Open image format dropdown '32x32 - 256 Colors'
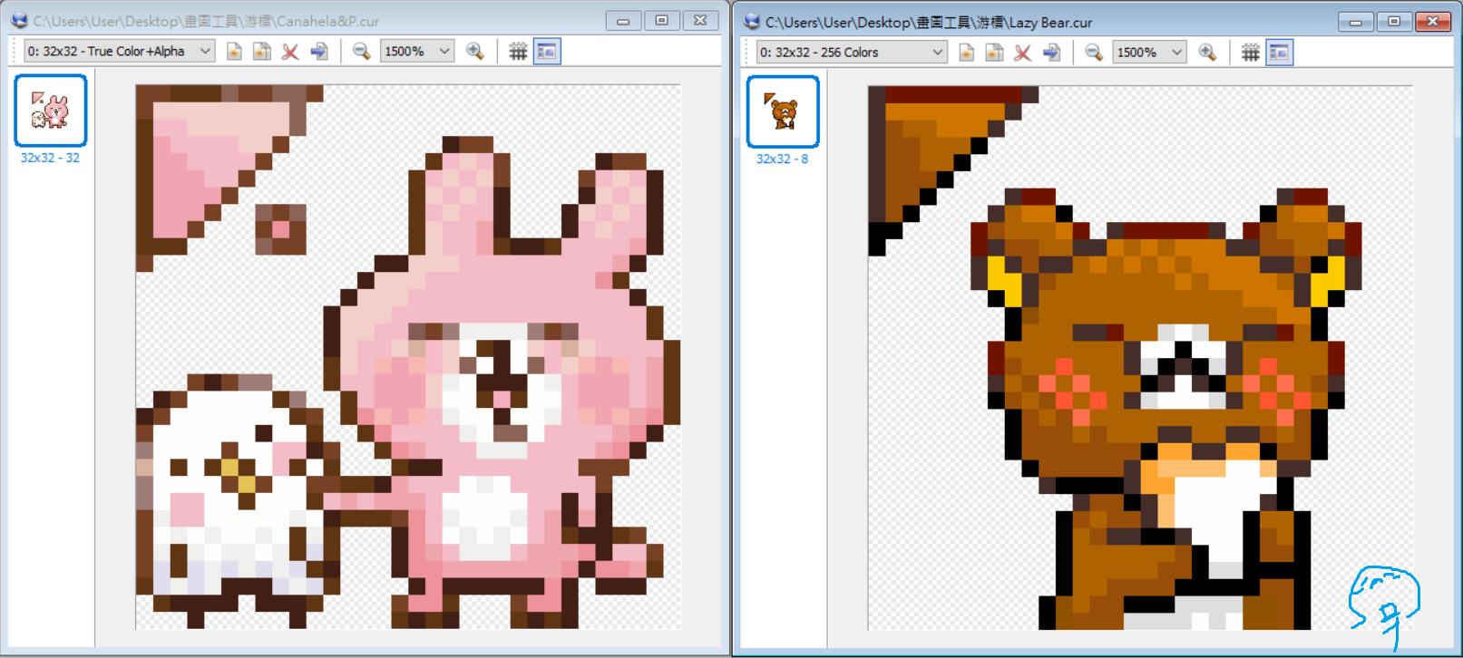1463x658 pixels. [852, 53]
